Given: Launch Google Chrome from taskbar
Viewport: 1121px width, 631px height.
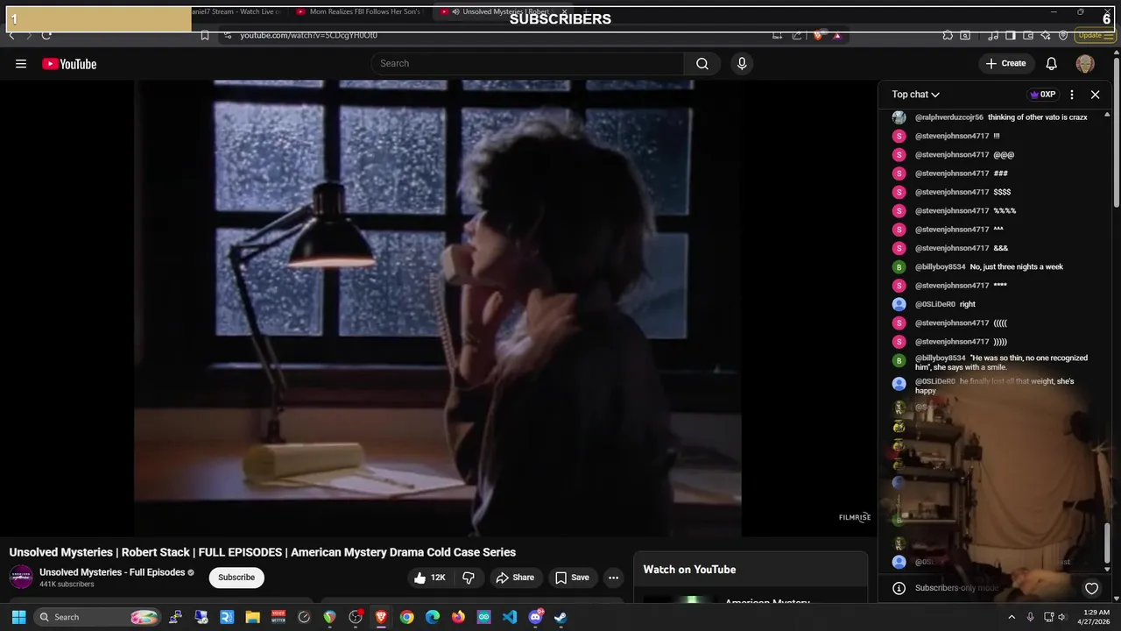Looking at the screenshot, I should pos(406,617).
